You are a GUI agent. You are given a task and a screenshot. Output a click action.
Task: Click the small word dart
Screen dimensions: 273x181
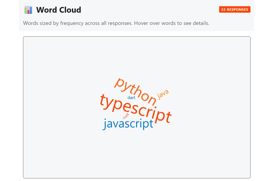[131, 98]
